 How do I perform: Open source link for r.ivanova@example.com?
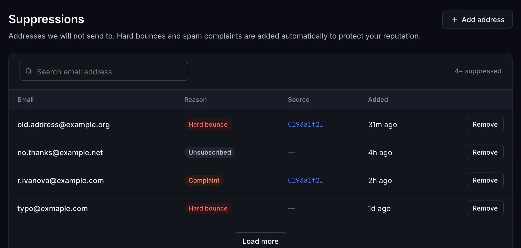point(306,180)
